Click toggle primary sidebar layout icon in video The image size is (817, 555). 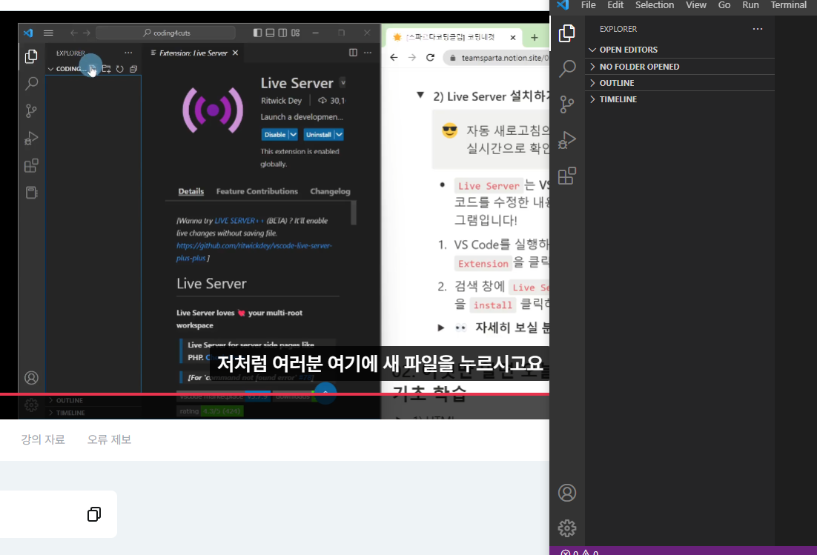pyautogui.click(x=257, y=33)
